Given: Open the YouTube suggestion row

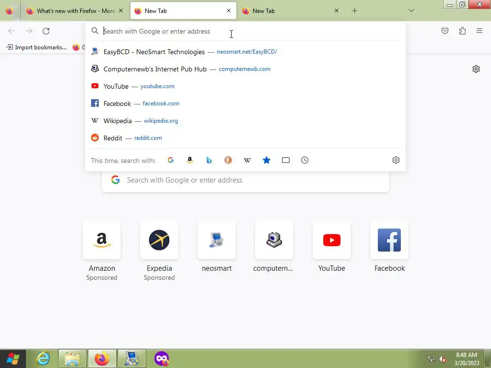Looking at the screenshot, I should 245,86.
